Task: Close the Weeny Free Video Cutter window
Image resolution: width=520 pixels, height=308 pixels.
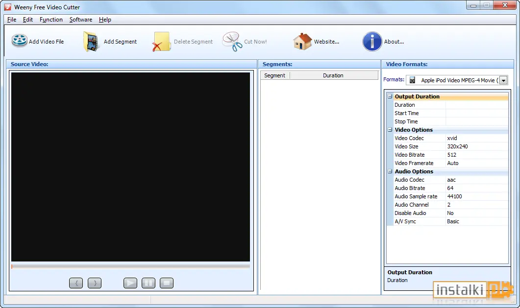Action: [504, 5]
